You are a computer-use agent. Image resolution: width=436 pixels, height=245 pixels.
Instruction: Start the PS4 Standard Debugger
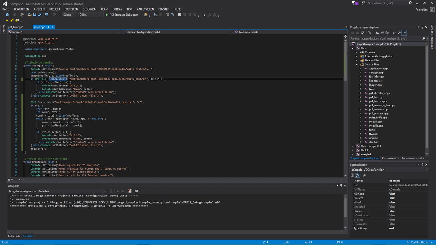point(122,15)
